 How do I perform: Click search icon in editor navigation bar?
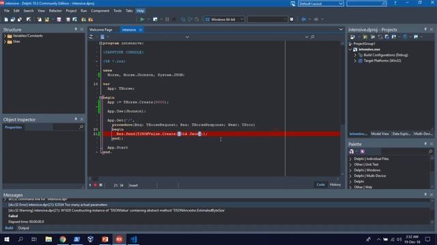[313, 37]
